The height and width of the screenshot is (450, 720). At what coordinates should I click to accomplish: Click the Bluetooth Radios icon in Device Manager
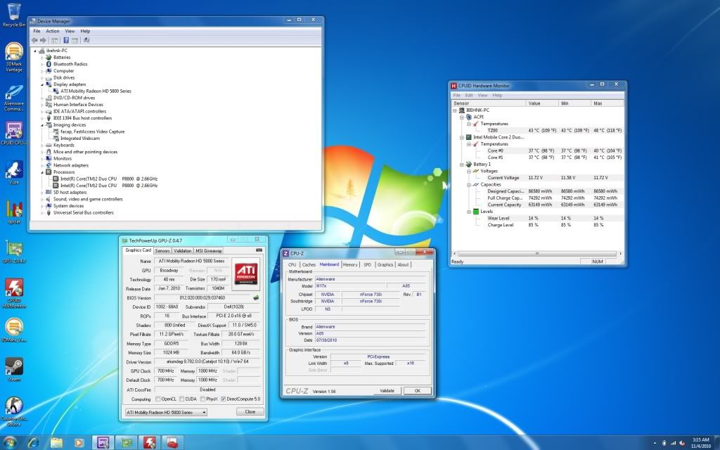(x=49, y=64)
